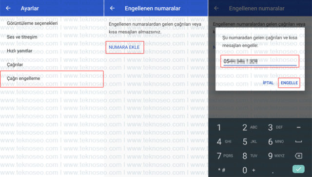Open Ses ve titreşim settings
Image resolution: width=312 pixels, height=177 pixels.
click(22, 37)
